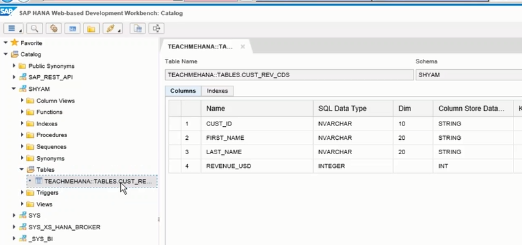522x245 pixels.
Task: Collapse the Tables folder
Action: click(22, 169)
